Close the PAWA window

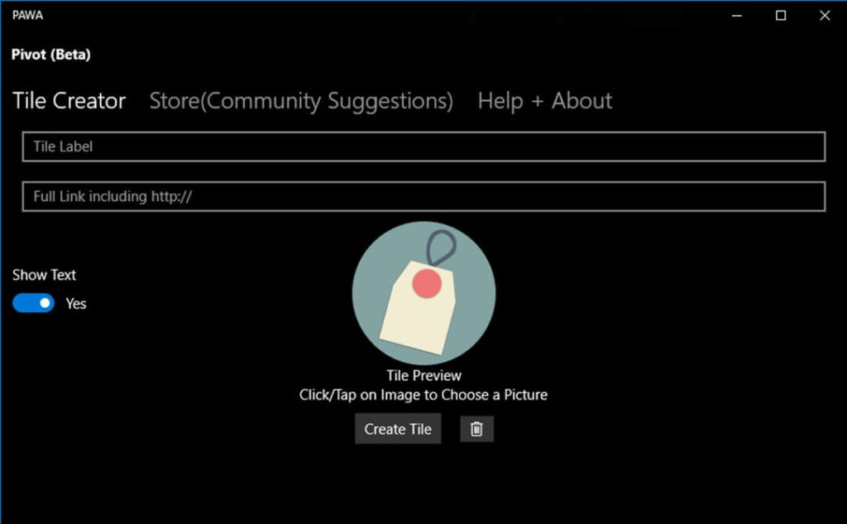[x=824, y=16]
